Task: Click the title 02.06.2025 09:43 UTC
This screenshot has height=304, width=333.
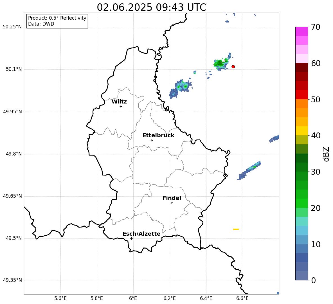Action: click(151, 7)
